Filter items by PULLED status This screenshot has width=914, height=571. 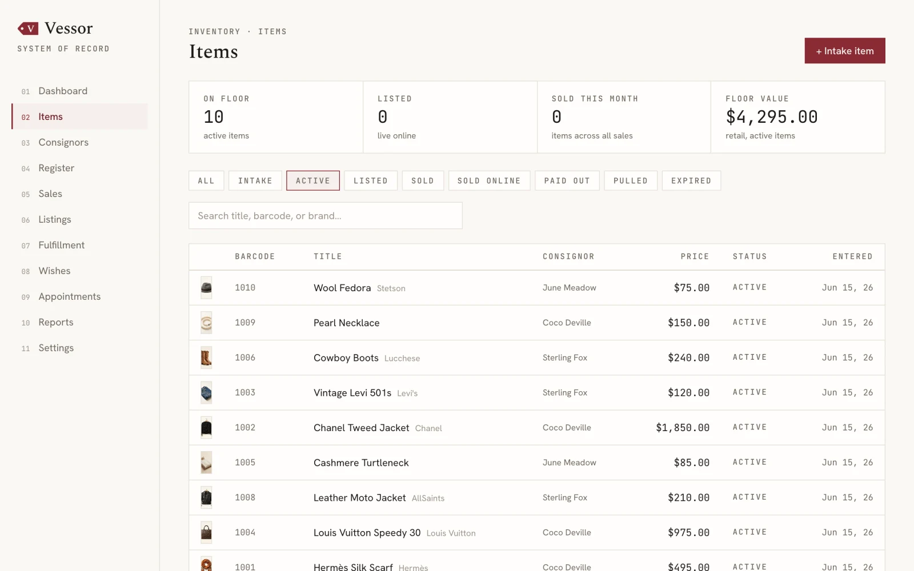[631, 180]
